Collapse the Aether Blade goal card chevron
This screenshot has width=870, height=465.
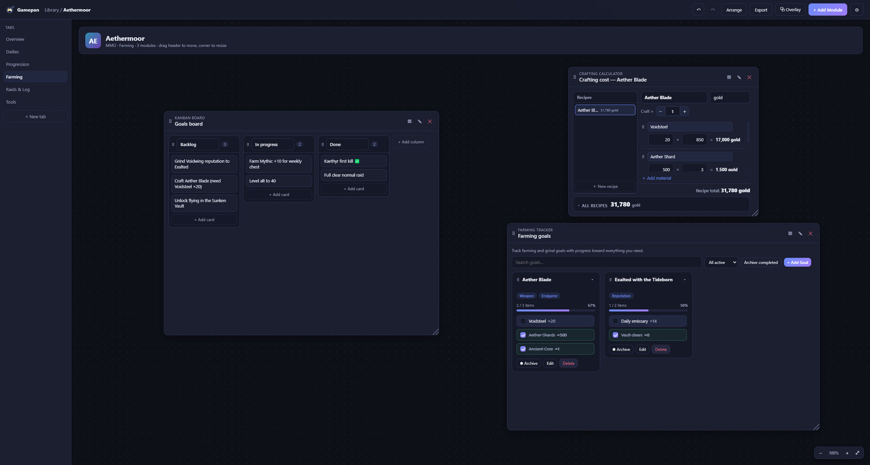pyautogui.click(x=592, y=280)
